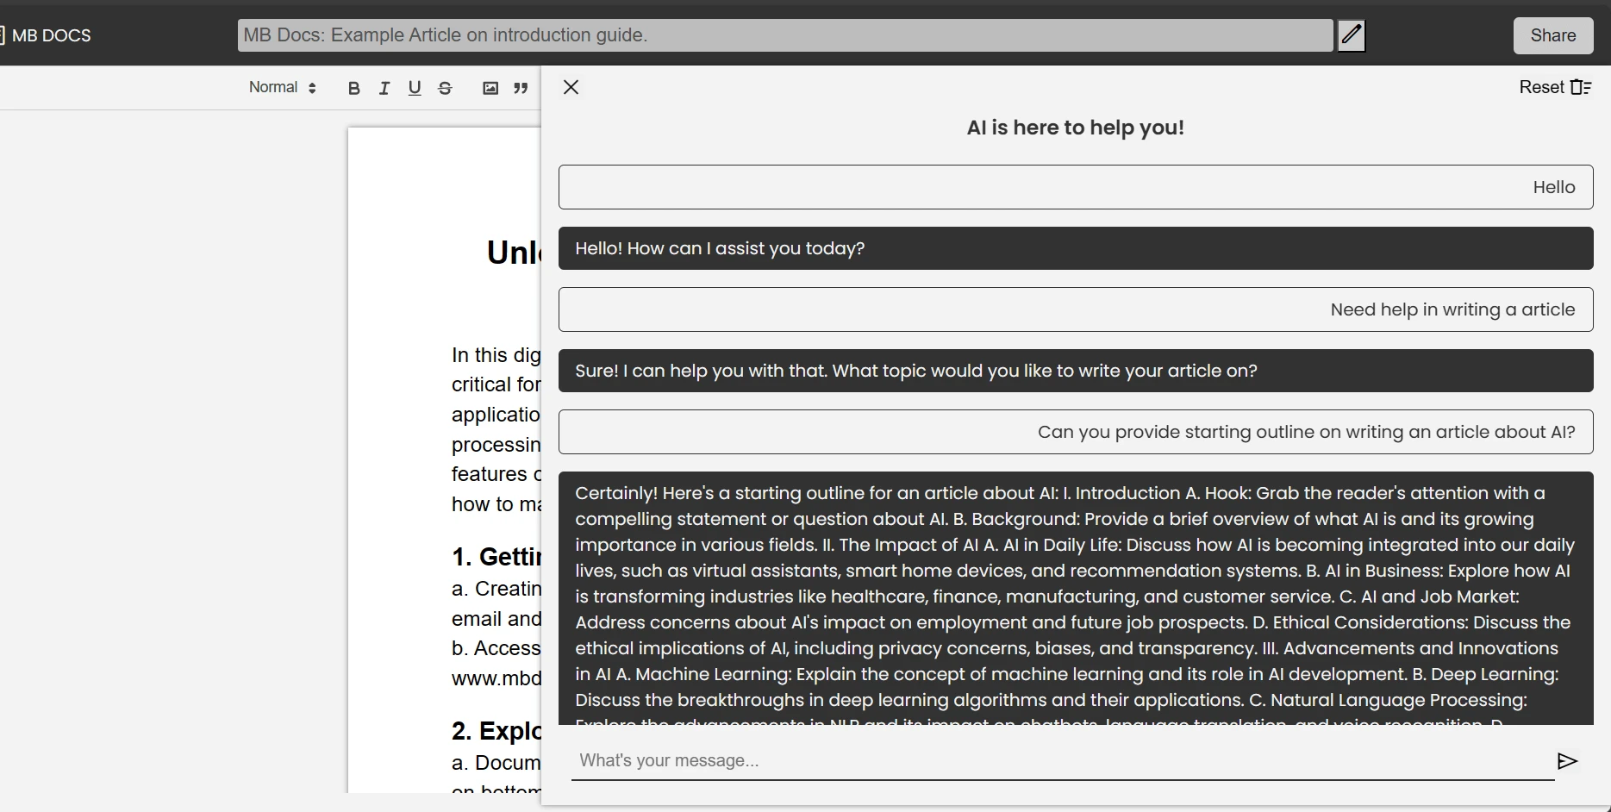This screenshot has height=812, width=1611.
Task: Apply strikethrough formatting
Action: pyautogui.click(x=445, y=88)
